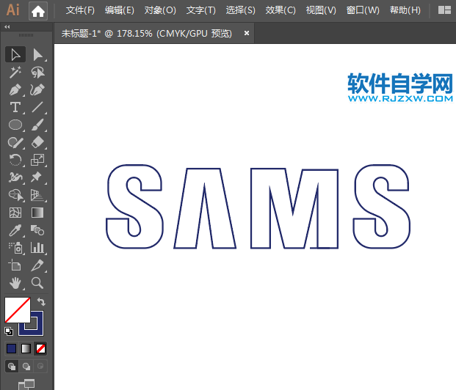Screen dimensions: 456x390
Task: Set paint to None swatch
Action: pyautogui.click(x=40, y=349)
